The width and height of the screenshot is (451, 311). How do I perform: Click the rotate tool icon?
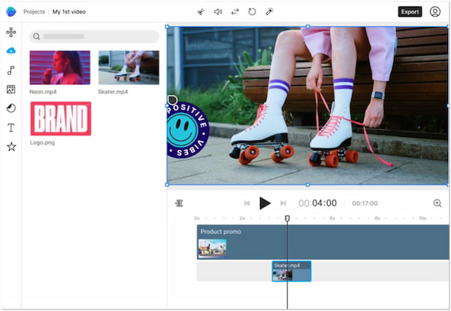click(x=252, y=12)
